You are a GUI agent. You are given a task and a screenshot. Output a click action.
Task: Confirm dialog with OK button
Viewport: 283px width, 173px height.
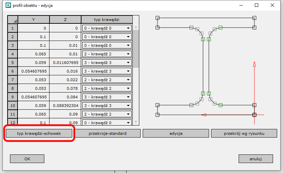pyautogui.click(x=27, y=159)
